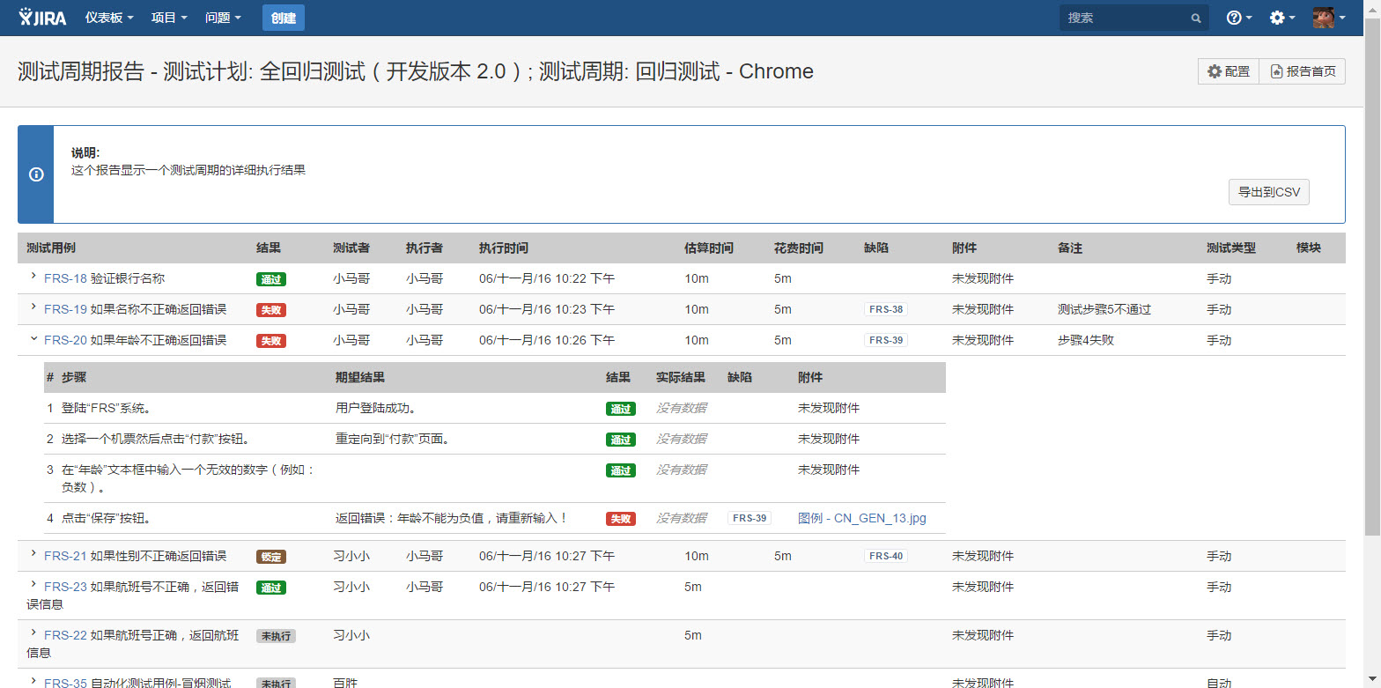Click the 锁定 status badge for FRS-21

pyautogui.click(x=271, y=557)
